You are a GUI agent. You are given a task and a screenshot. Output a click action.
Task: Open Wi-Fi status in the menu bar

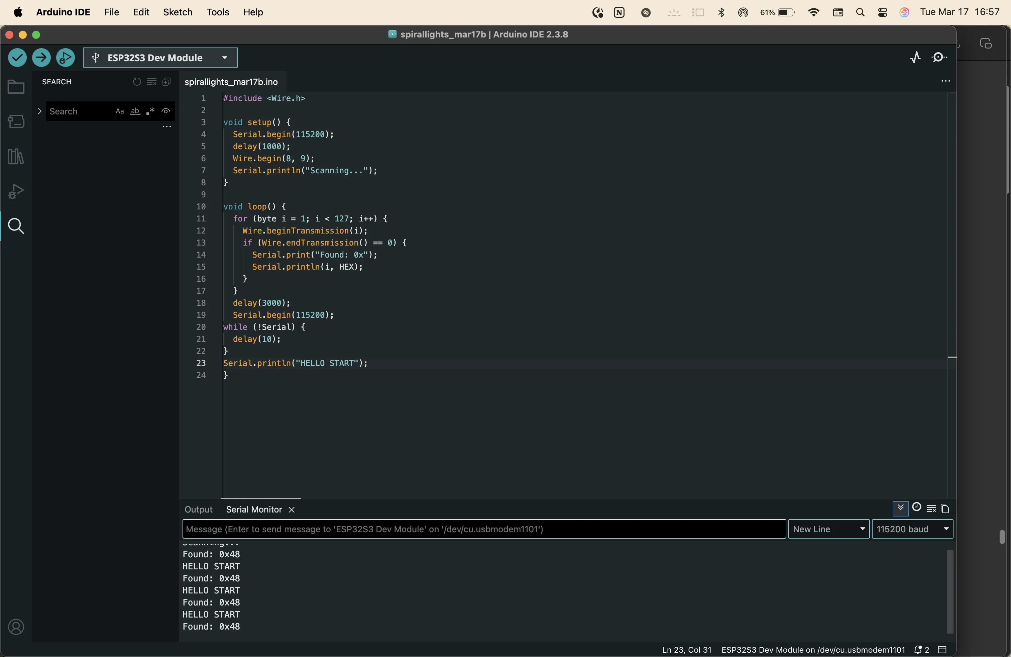pos(813,12)
